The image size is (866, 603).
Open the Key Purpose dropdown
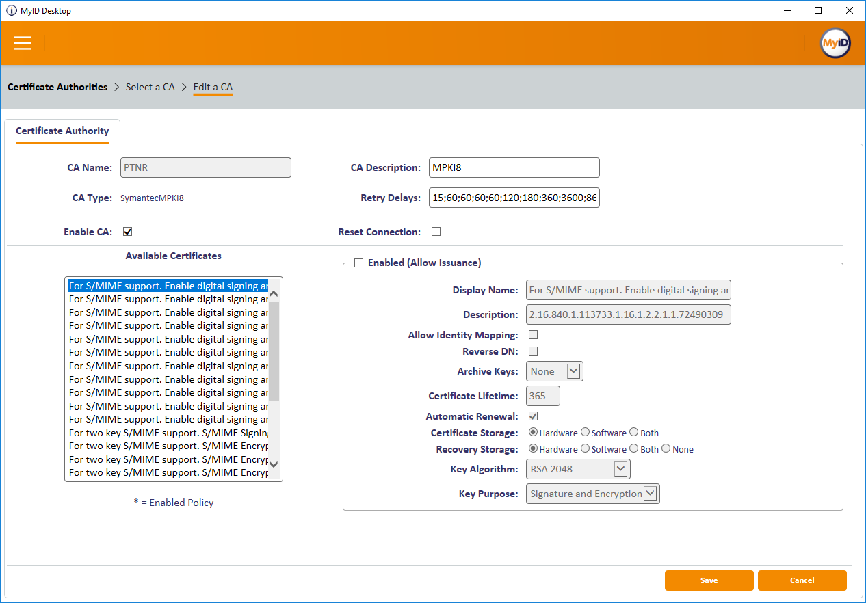pos(593,494)
